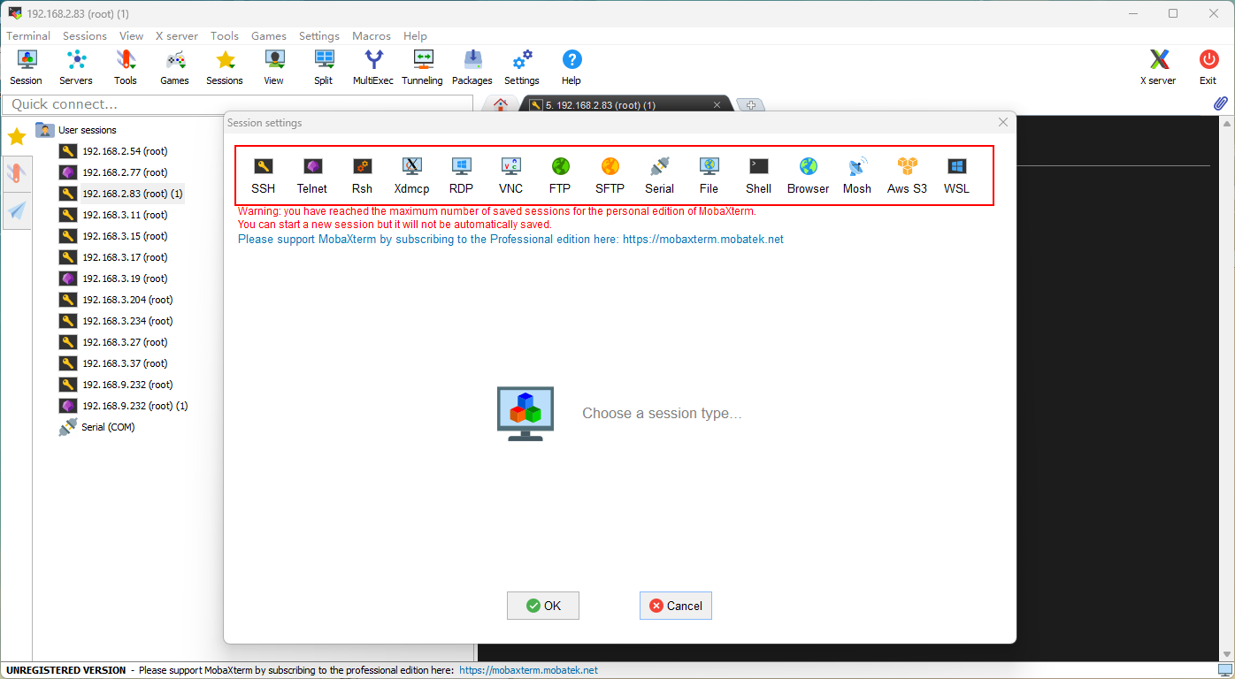Select the tools sidebar tab
The height and width of the screenshot is (679, 1235).
(17, 173)
